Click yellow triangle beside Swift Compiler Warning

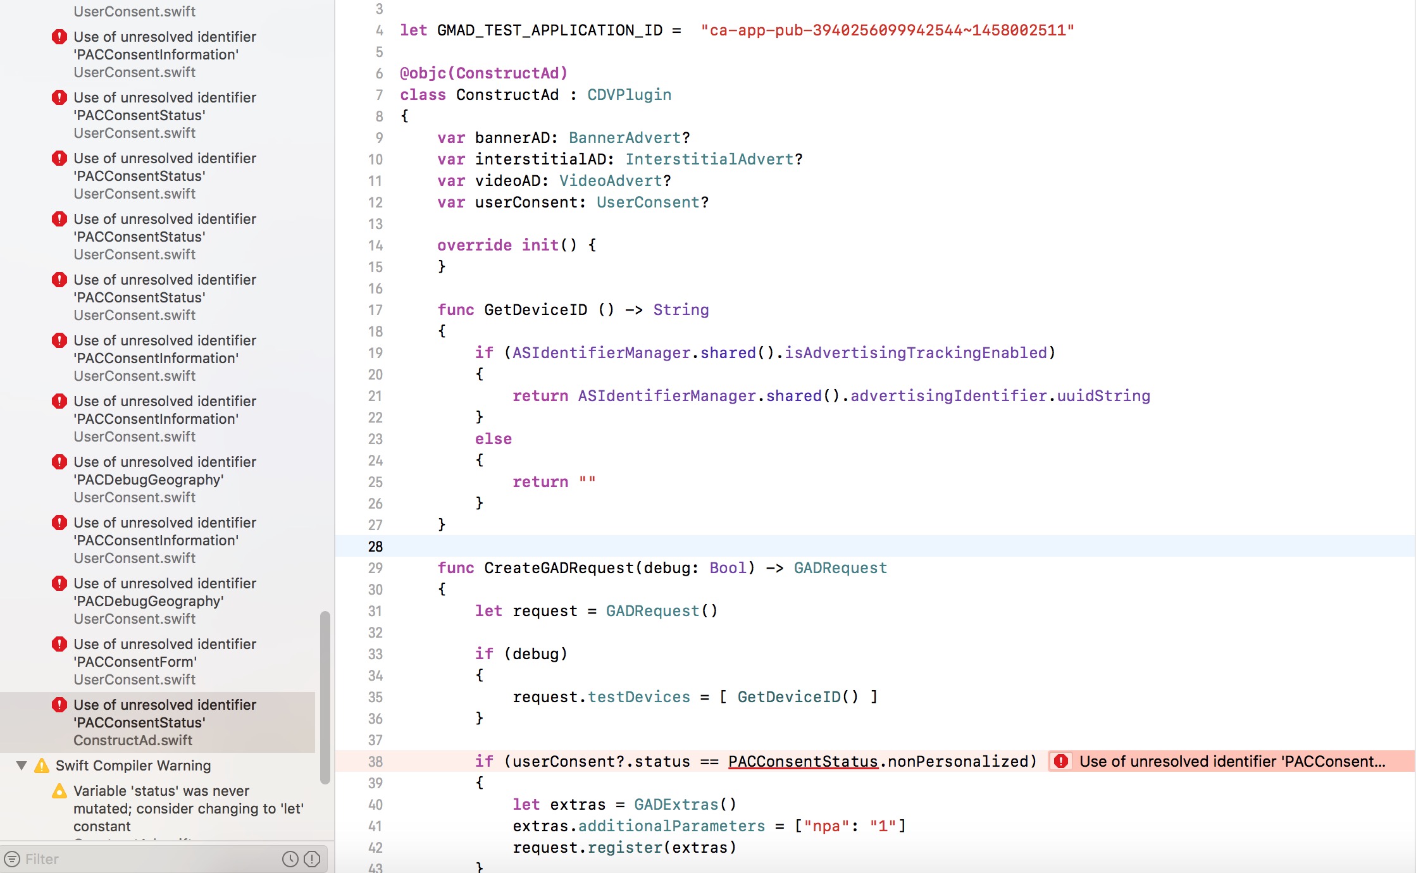point(40,765)
